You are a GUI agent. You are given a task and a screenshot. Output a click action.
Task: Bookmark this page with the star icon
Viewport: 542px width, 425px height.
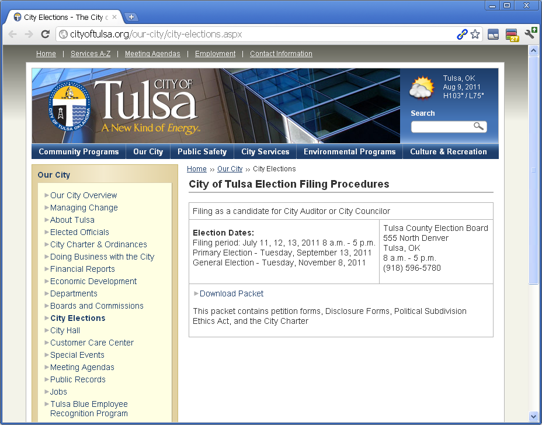[x=475, y=34]
